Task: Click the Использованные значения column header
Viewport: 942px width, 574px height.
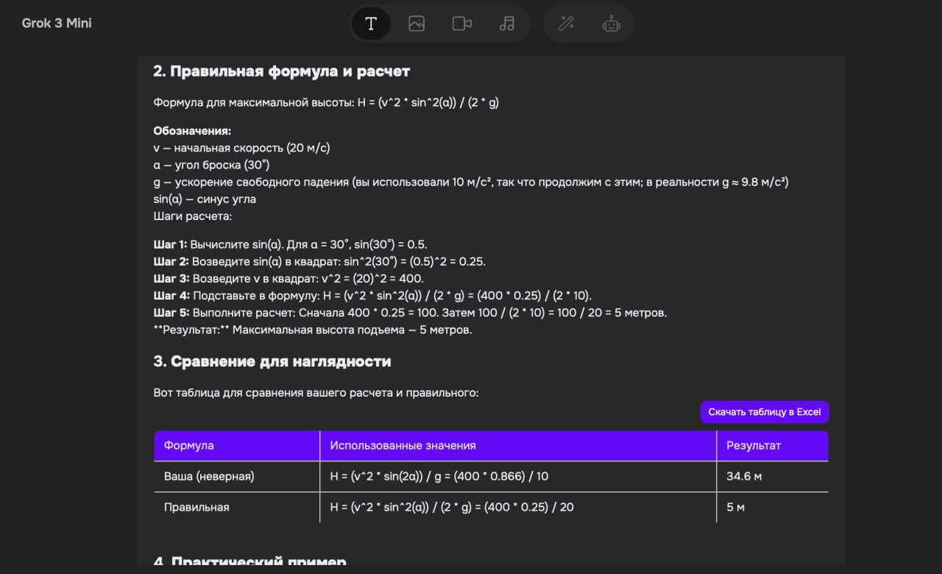Action: click(403, 445)
